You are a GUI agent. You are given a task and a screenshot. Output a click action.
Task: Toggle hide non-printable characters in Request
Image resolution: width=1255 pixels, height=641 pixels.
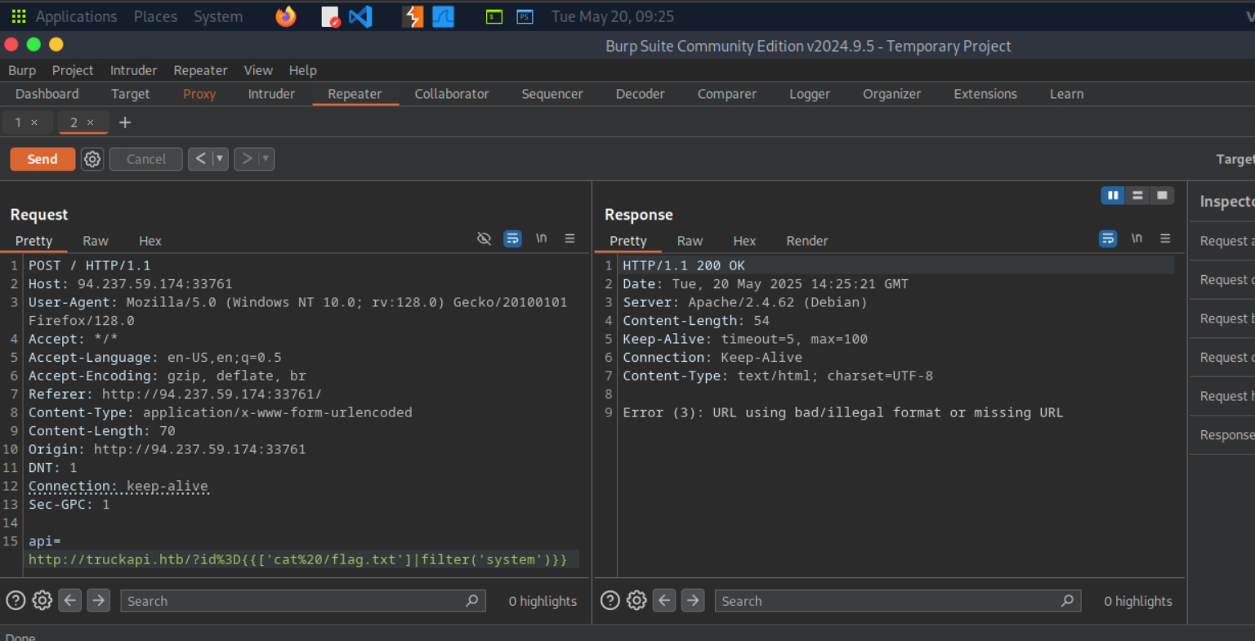coord(484,238)
